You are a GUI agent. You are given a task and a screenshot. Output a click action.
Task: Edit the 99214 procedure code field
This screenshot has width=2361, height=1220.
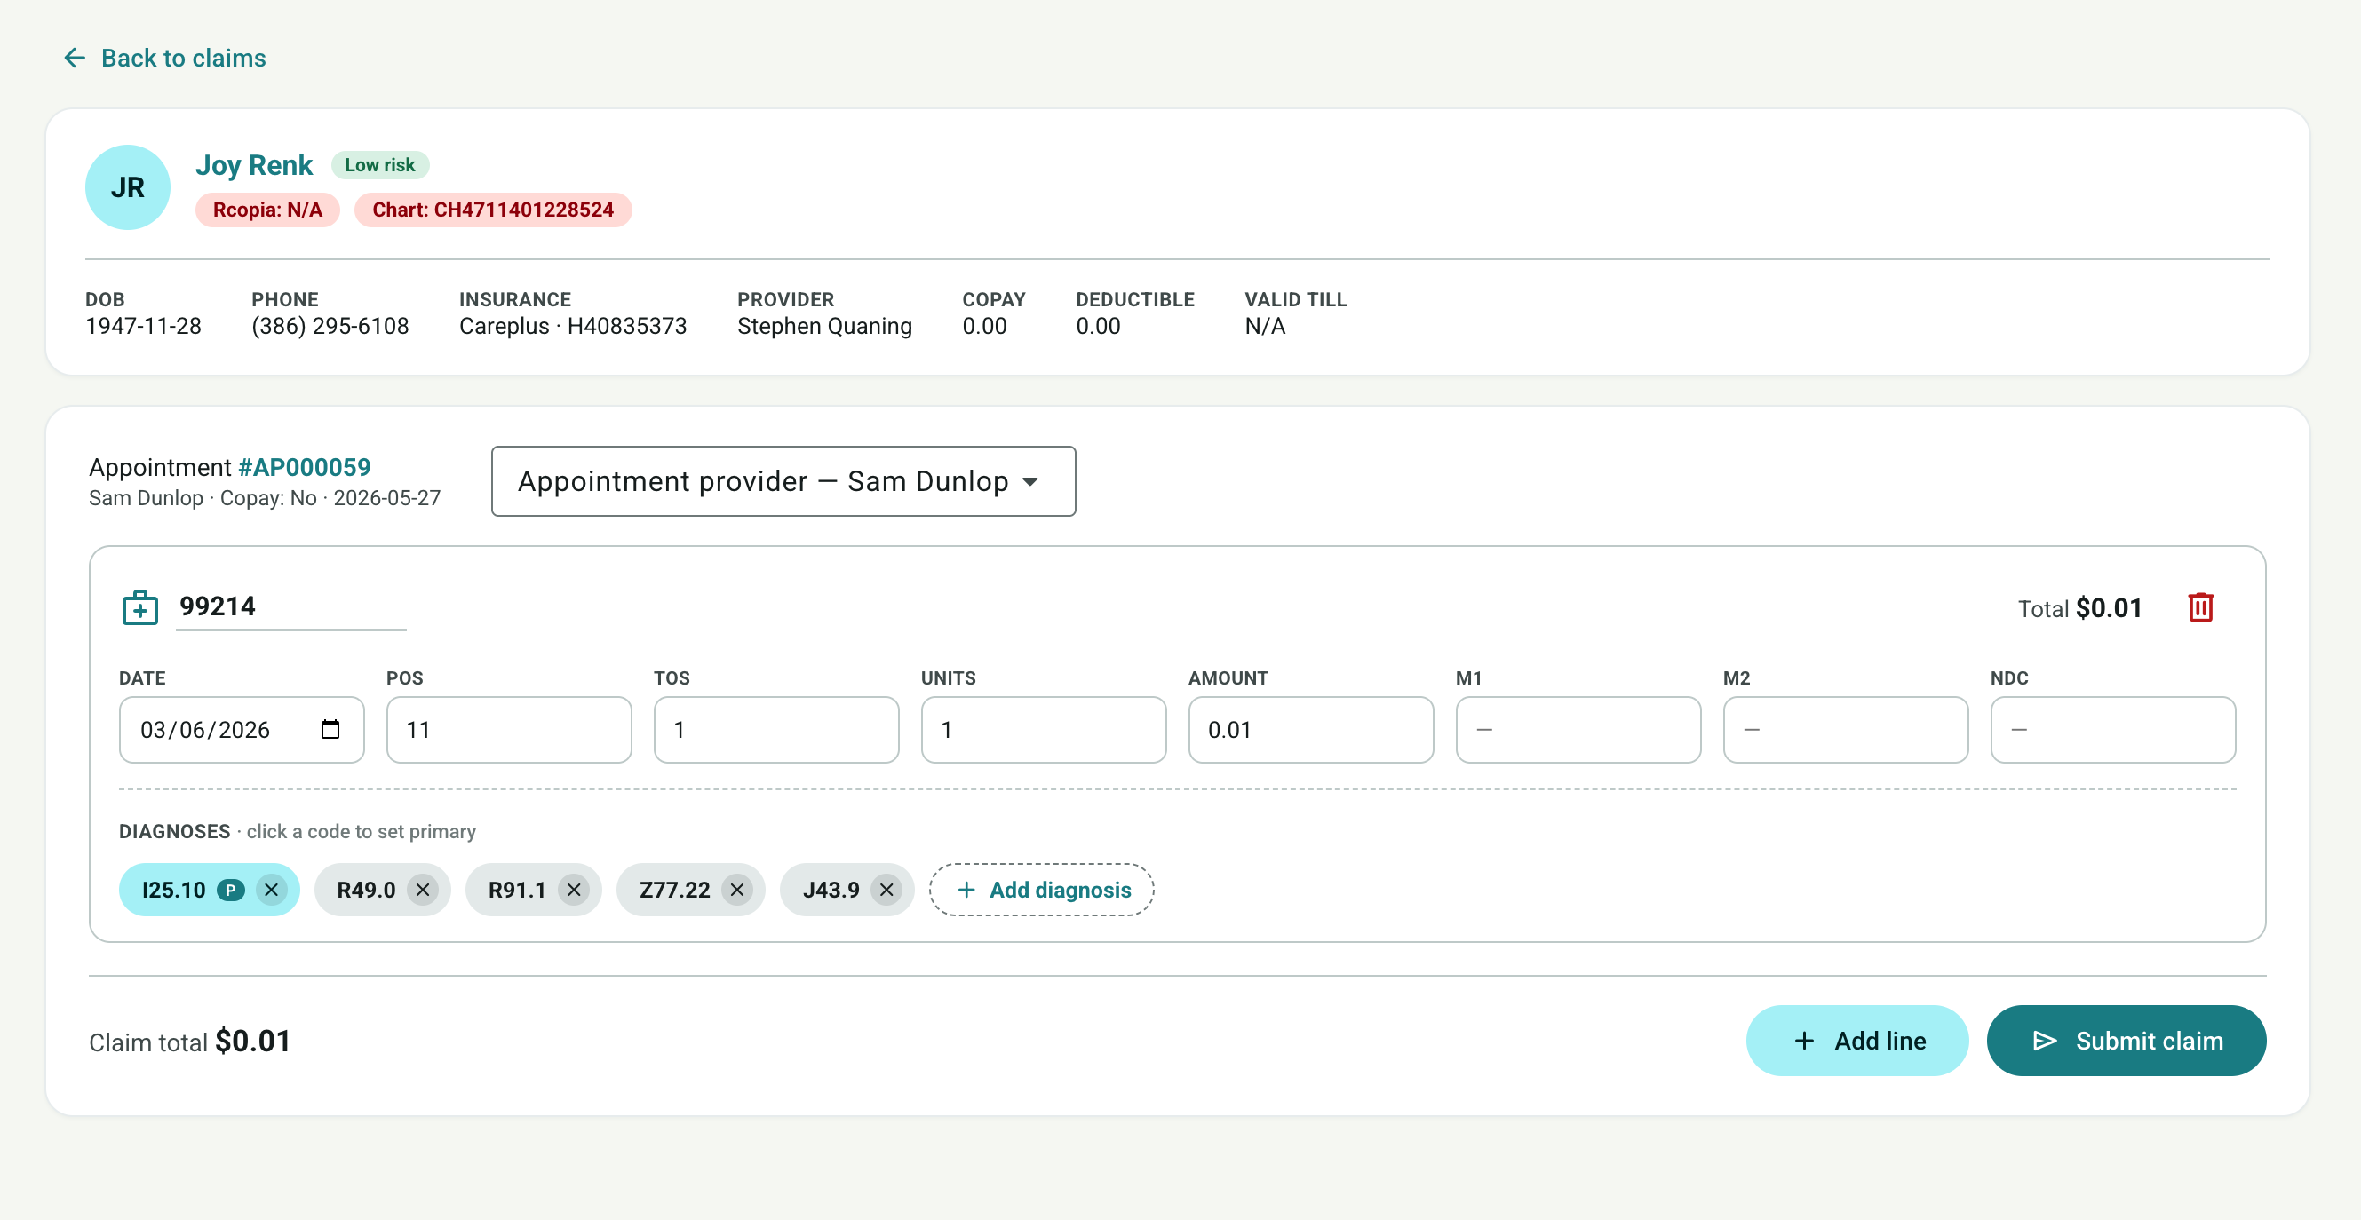pos(290,607)
